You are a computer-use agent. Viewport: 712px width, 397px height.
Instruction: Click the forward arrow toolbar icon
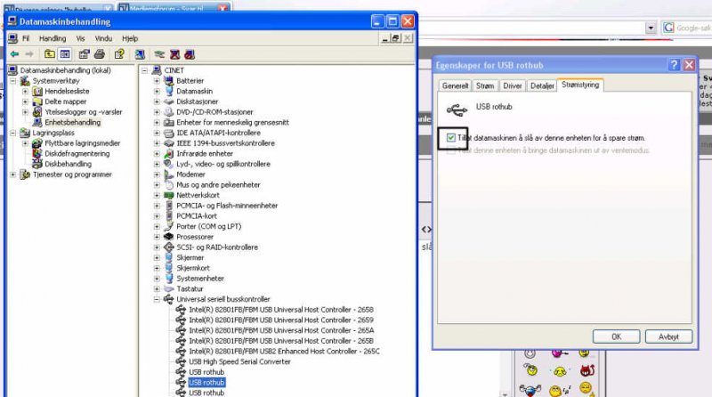tap(29, 54)
